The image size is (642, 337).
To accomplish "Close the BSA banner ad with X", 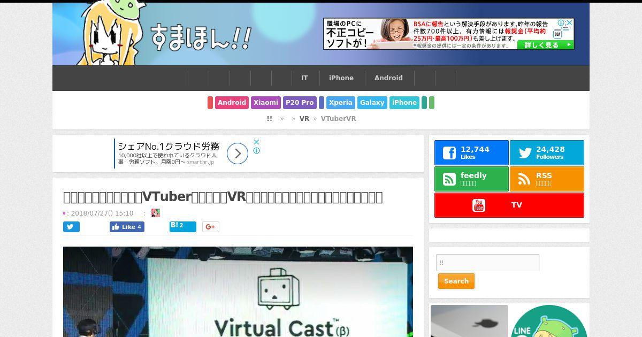I will [x=570, y=22].
